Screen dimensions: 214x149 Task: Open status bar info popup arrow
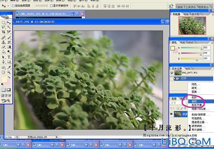57,137
